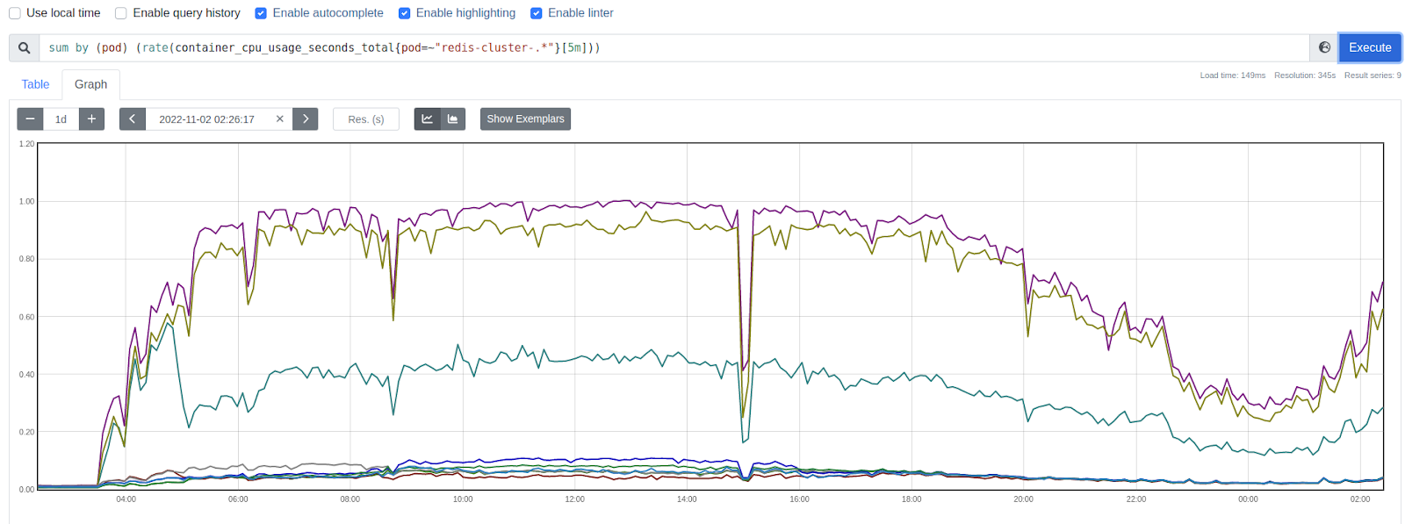The height and width of the screenshot is (524, 1405).
Task: Switch to stacked chart display mode
Action: pyautogui.click(x=453, y=118)
